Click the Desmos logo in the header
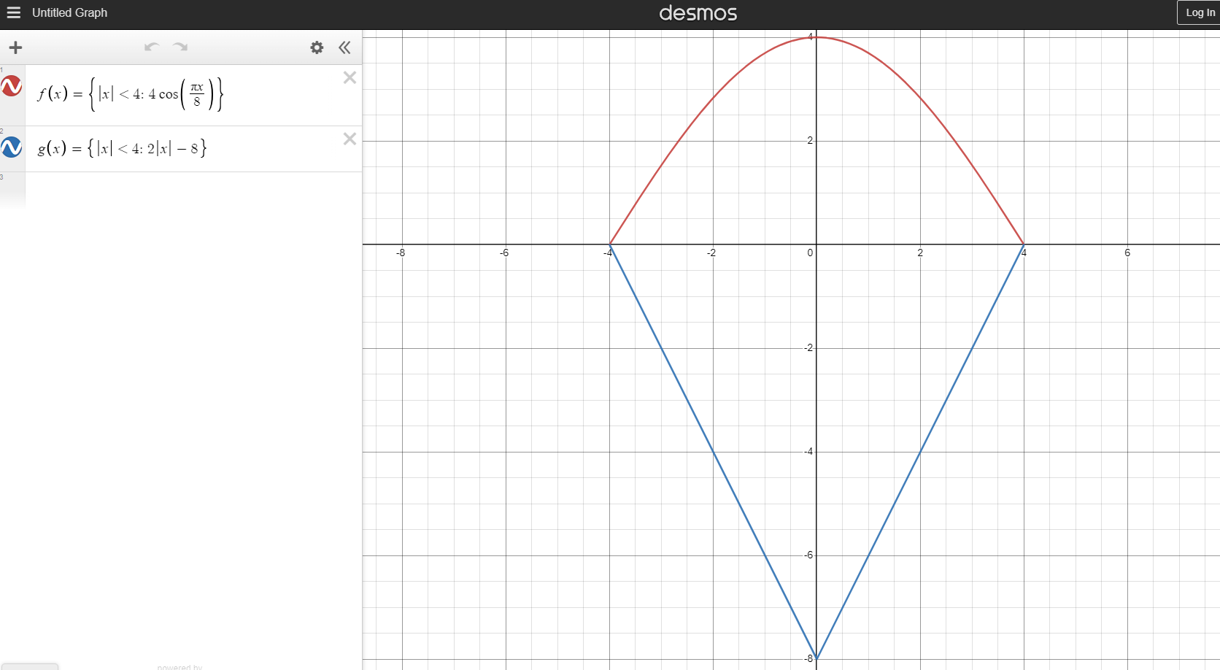1220x670 pixels. click(698, 12)
